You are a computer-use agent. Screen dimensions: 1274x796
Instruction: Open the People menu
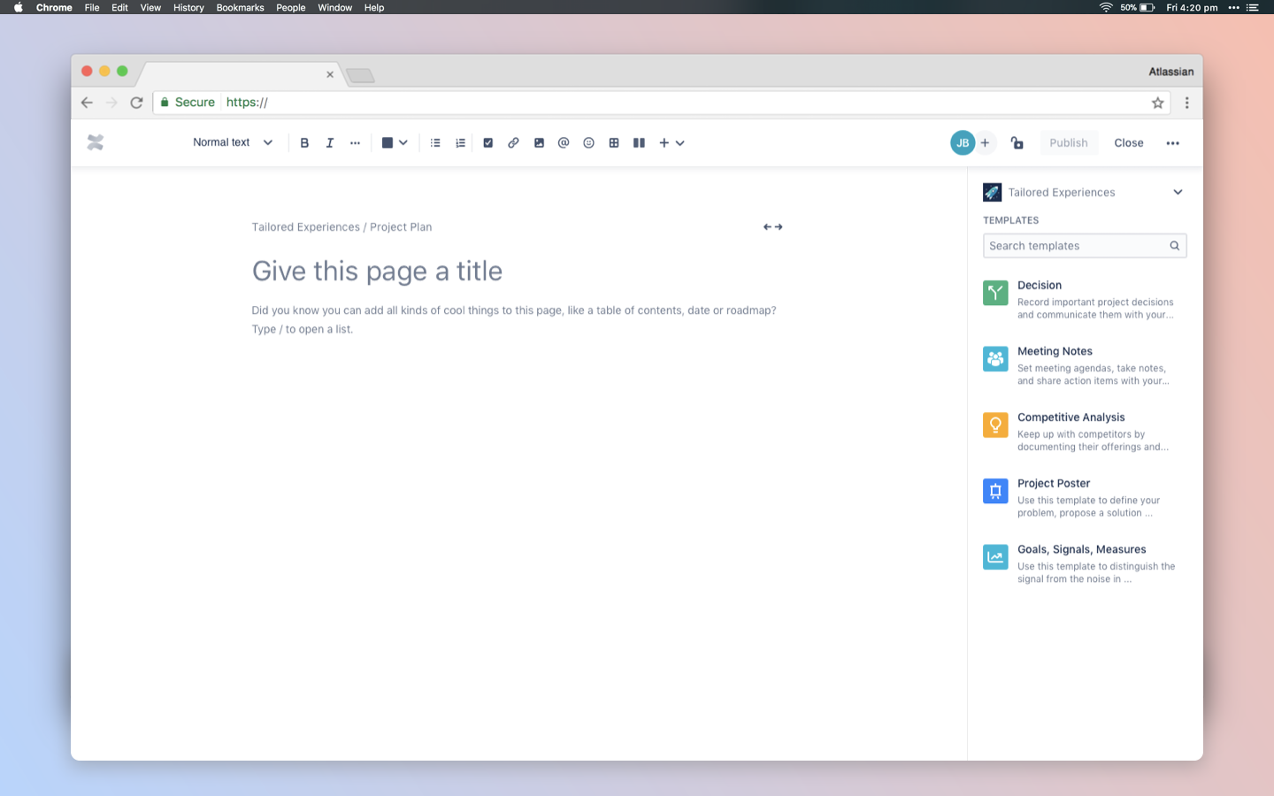pyautogui.click(x=290, y=7)
